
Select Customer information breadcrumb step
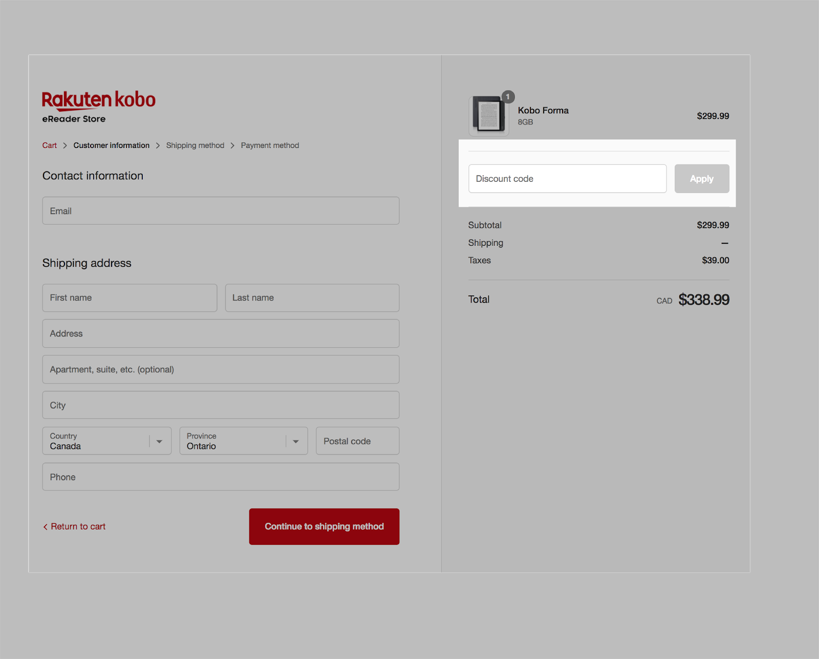point(111,145)
